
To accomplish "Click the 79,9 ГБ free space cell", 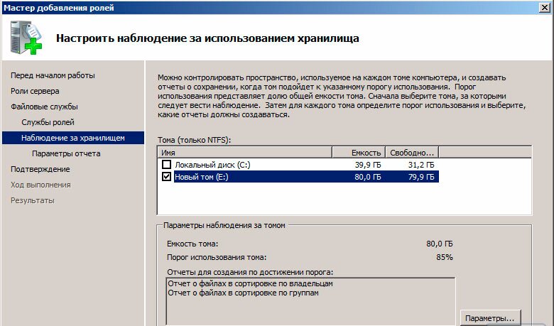I will point(421,177).
